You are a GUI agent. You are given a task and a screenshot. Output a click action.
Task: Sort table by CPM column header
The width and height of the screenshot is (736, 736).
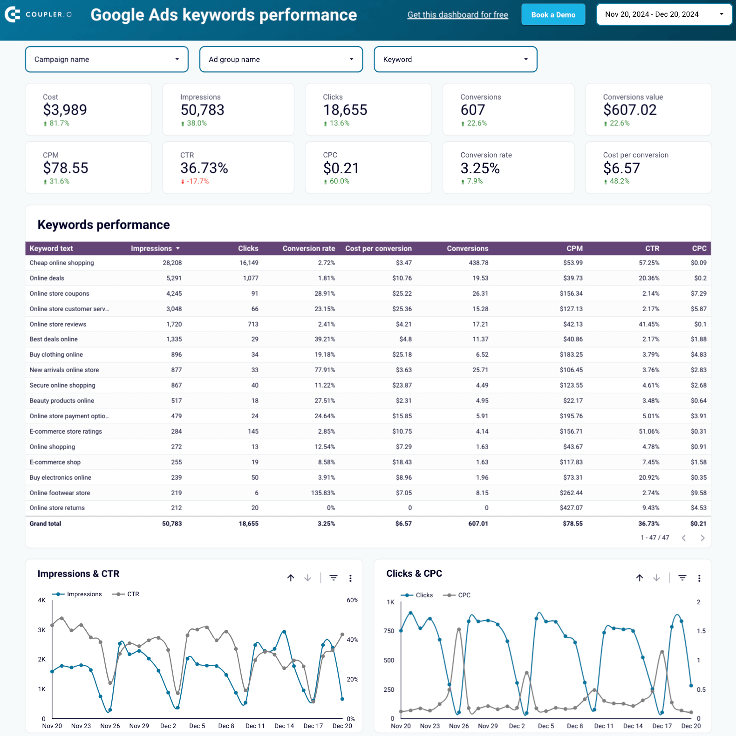pos(575,249)
